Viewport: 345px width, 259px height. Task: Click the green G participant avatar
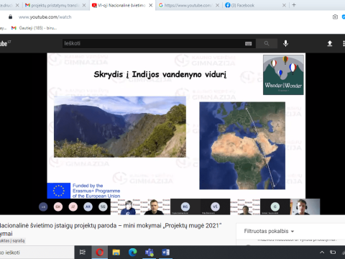(275, 206)
